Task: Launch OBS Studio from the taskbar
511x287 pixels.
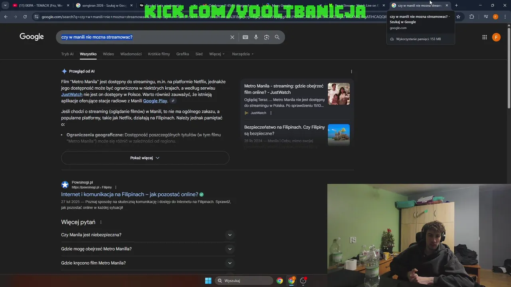Action: coord(303,281)
